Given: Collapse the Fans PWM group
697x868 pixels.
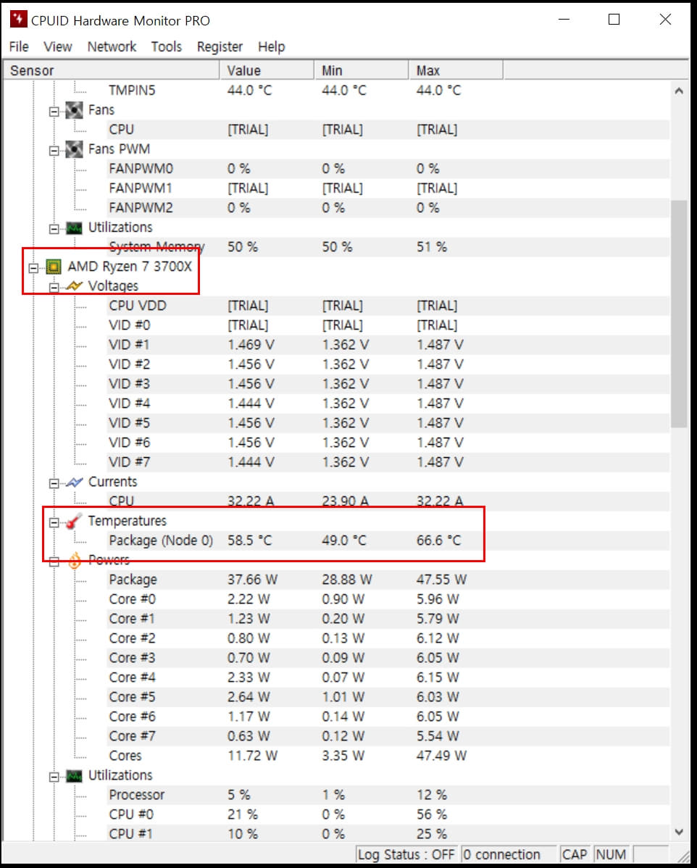Looking at the screenshot, I should pos(54,151).
